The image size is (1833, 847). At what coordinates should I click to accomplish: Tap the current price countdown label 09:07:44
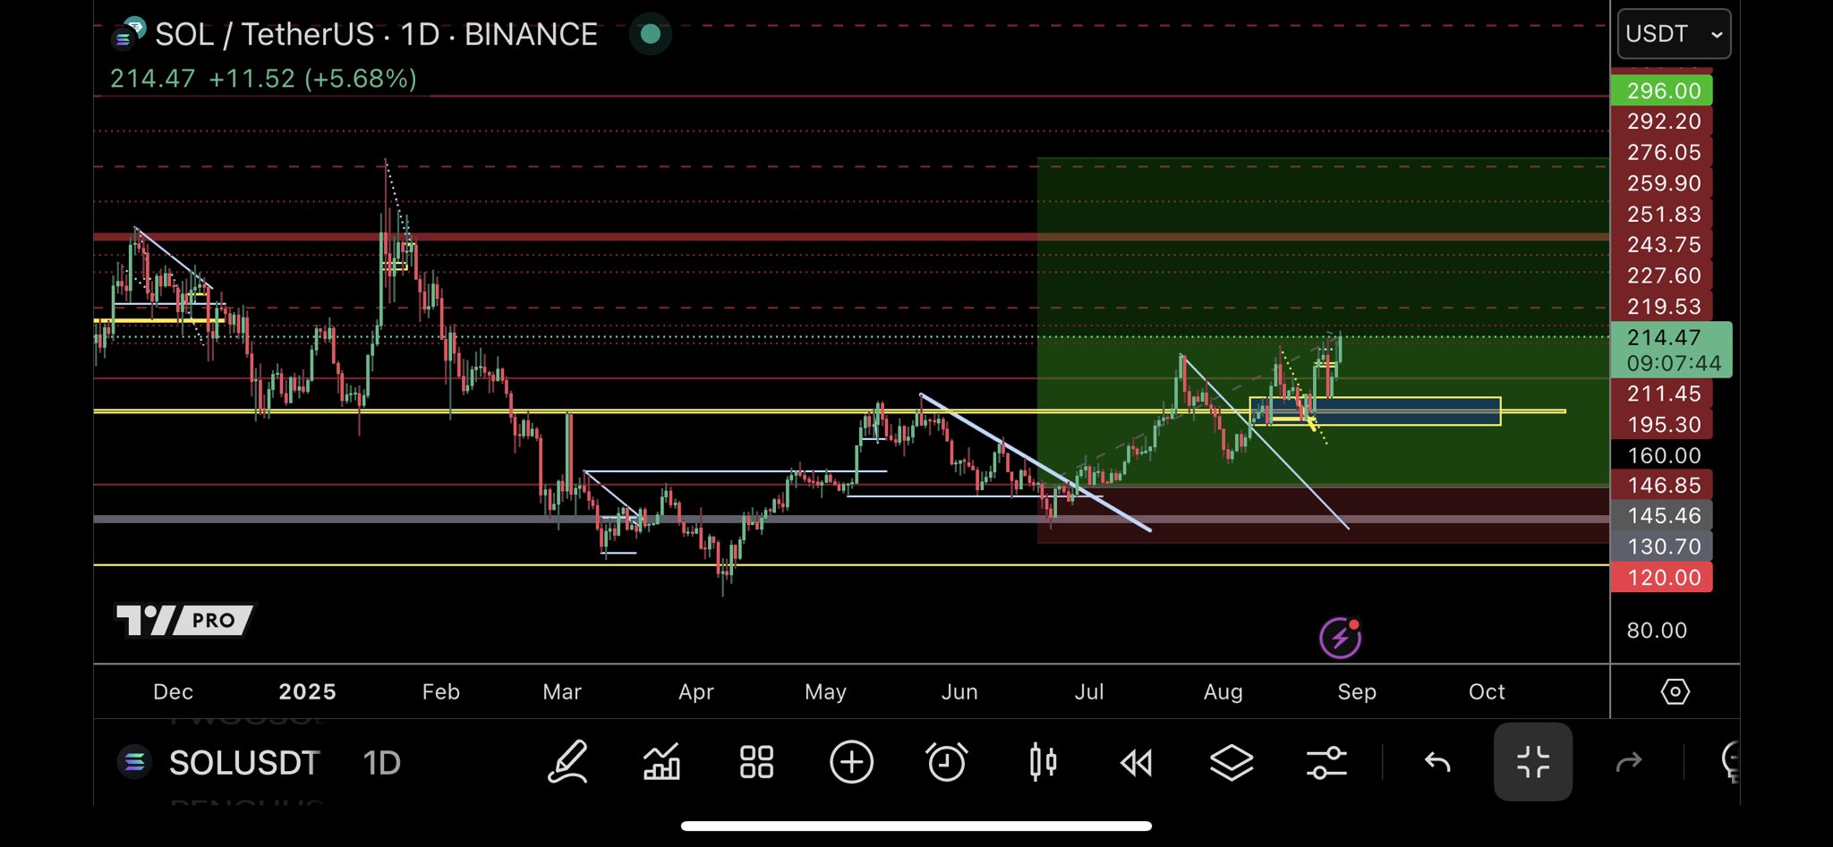(x=1674, y=363)
